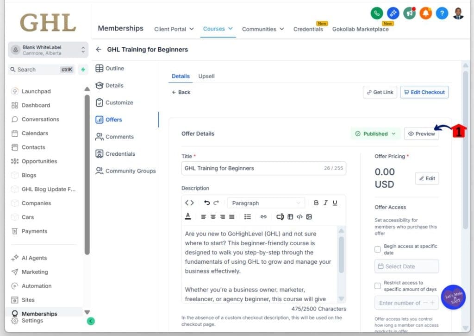Toggle bold formatting in the description editor

pos(316,203)
